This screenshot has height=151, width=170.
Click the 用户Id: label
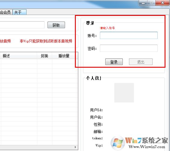point(96,110)
